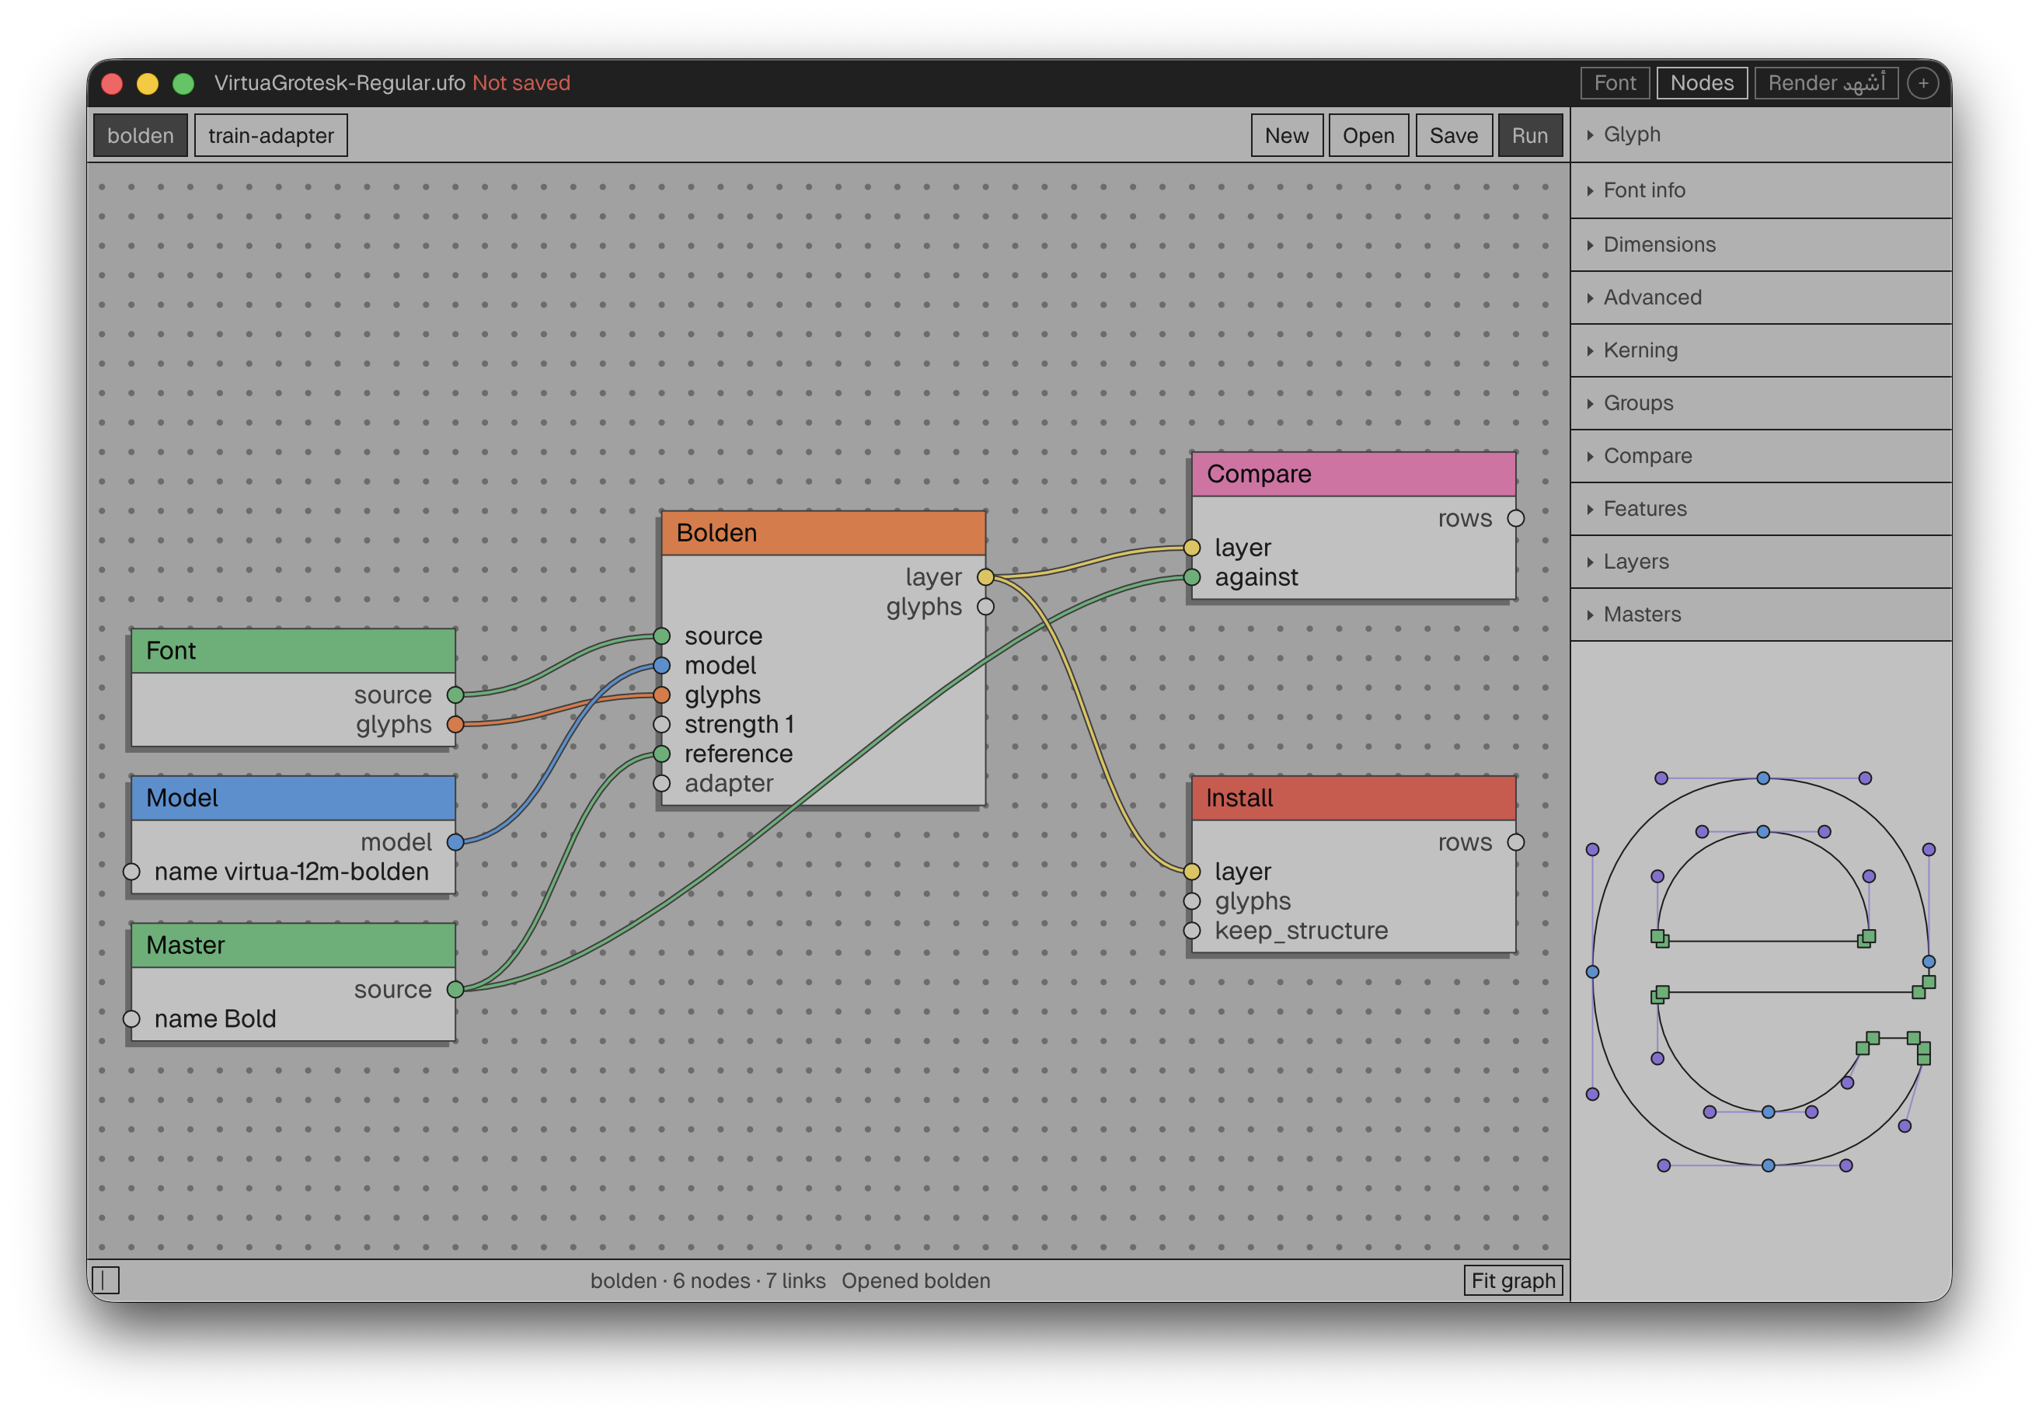The height and width of the screenshot is (1417, 2039).
Task: Click the name virtua-12m-bolden field
Action: coord(292,872)
